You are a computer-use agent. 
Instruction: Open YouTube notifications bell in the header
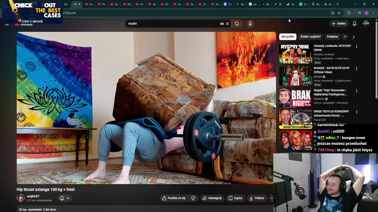coord(354,24)
